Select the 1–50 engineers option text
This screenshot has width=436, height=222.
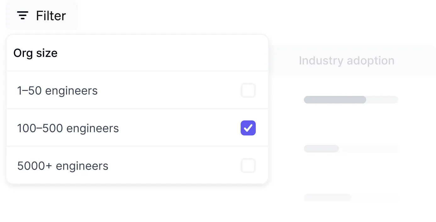coord(57,91)
